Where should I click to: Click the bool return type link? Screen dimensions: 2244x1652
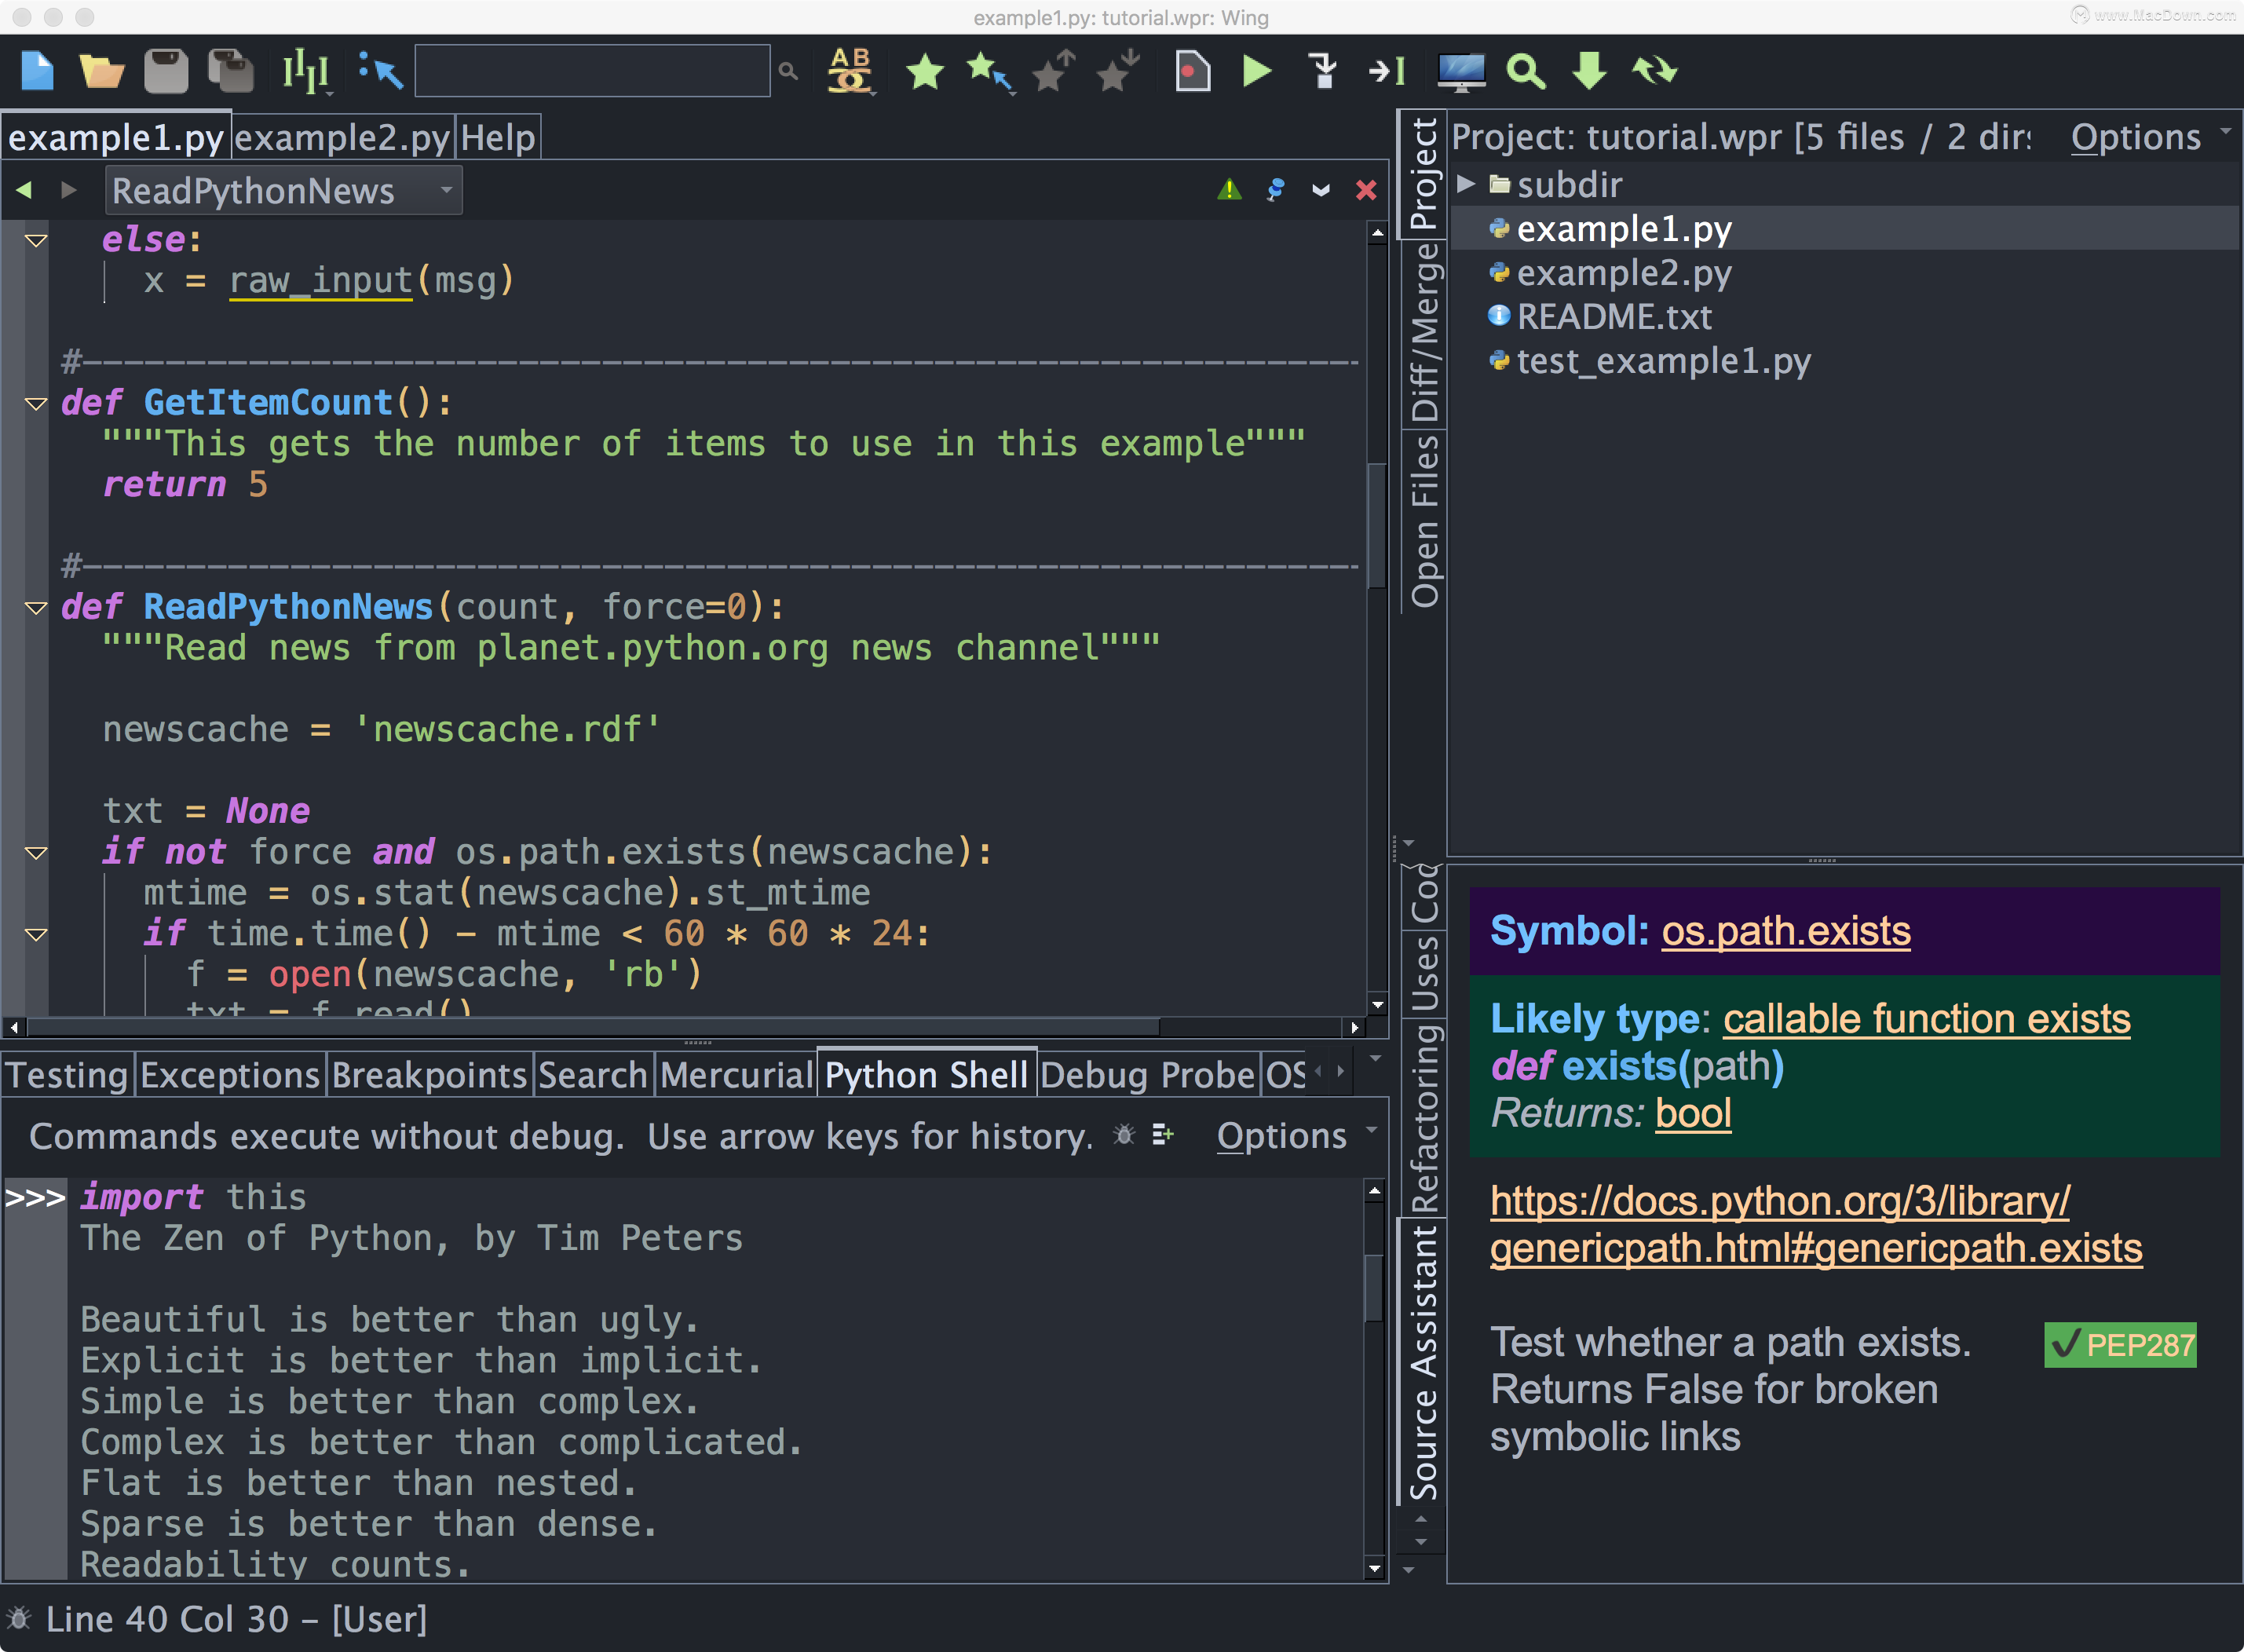pos(1693,1113)
